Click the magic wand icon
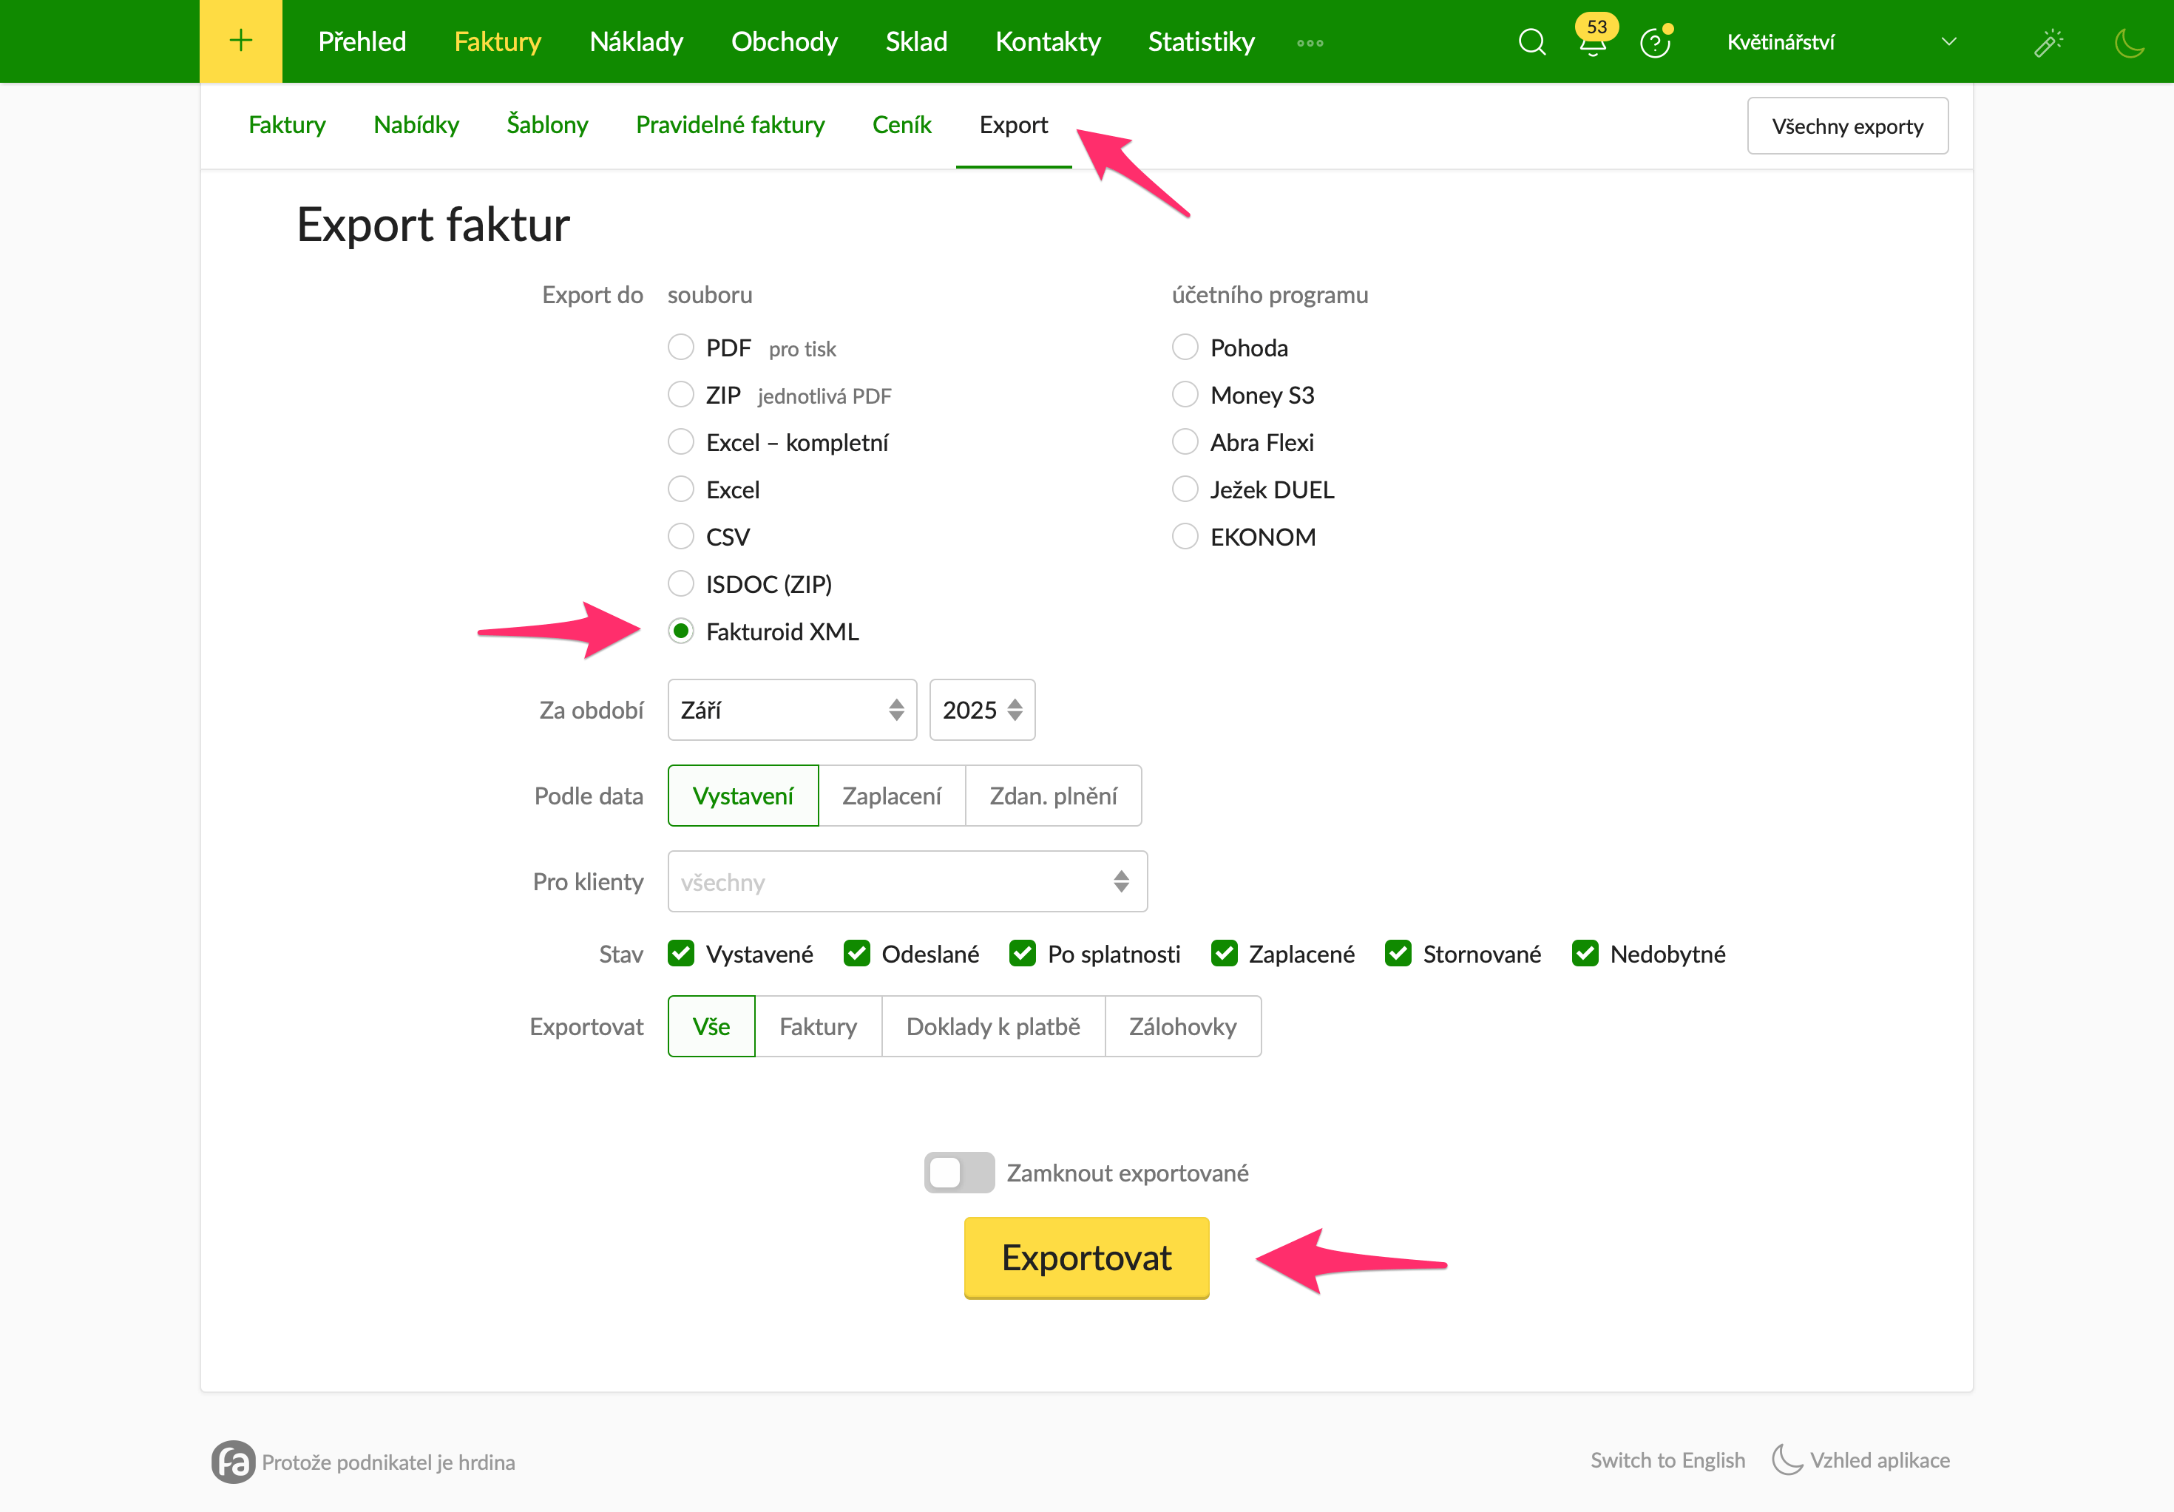The height and width of the screenshot is (1512, 2174). click(x=2048, y=41)
